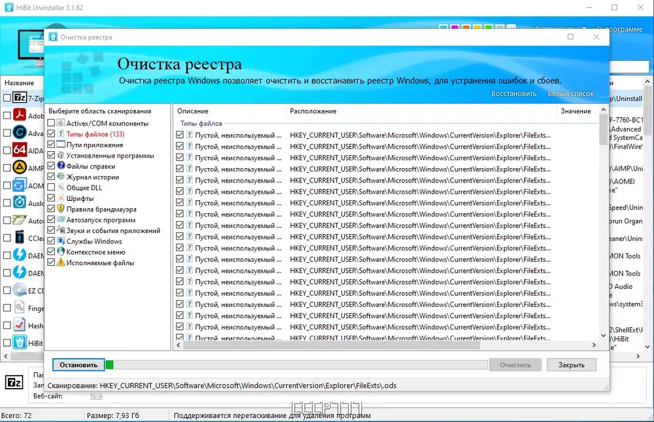Click the Автозапуск программ icon
Image resolution: width=654 pixels, height=422 pixels.
[x=61, y=220]
